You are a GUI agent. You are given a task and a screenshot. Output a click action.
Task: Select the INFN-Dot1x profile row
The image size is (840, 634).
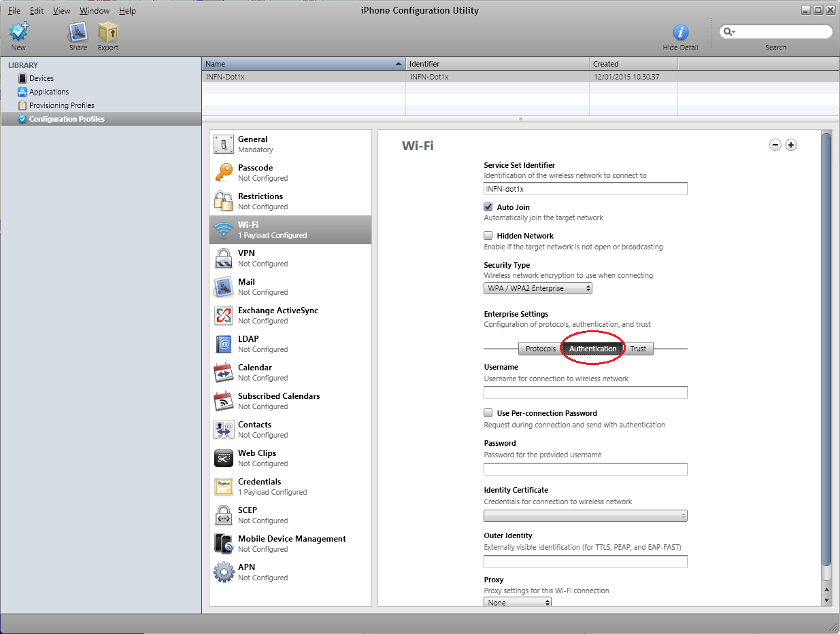(x=520, y=77)
